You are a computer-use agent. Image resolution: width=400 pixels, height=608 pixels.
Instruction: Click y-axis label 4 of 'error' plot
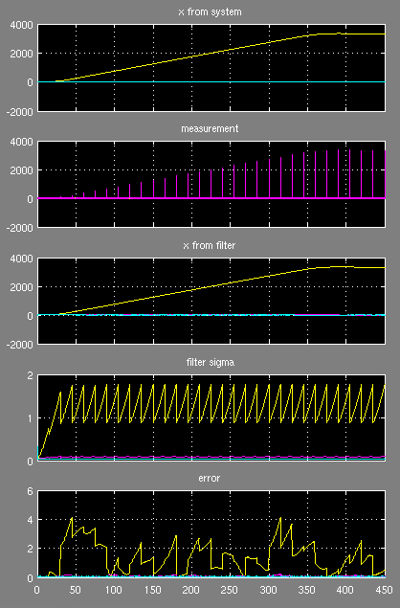pos(30,520)
